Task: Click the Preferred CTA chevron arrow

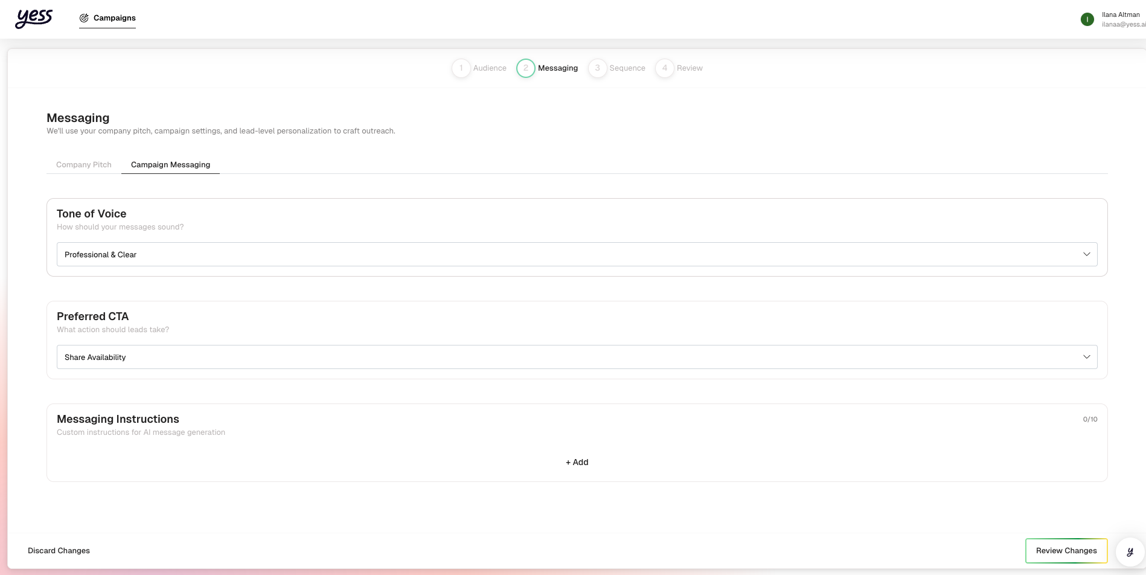Action: click(1086, 357)
